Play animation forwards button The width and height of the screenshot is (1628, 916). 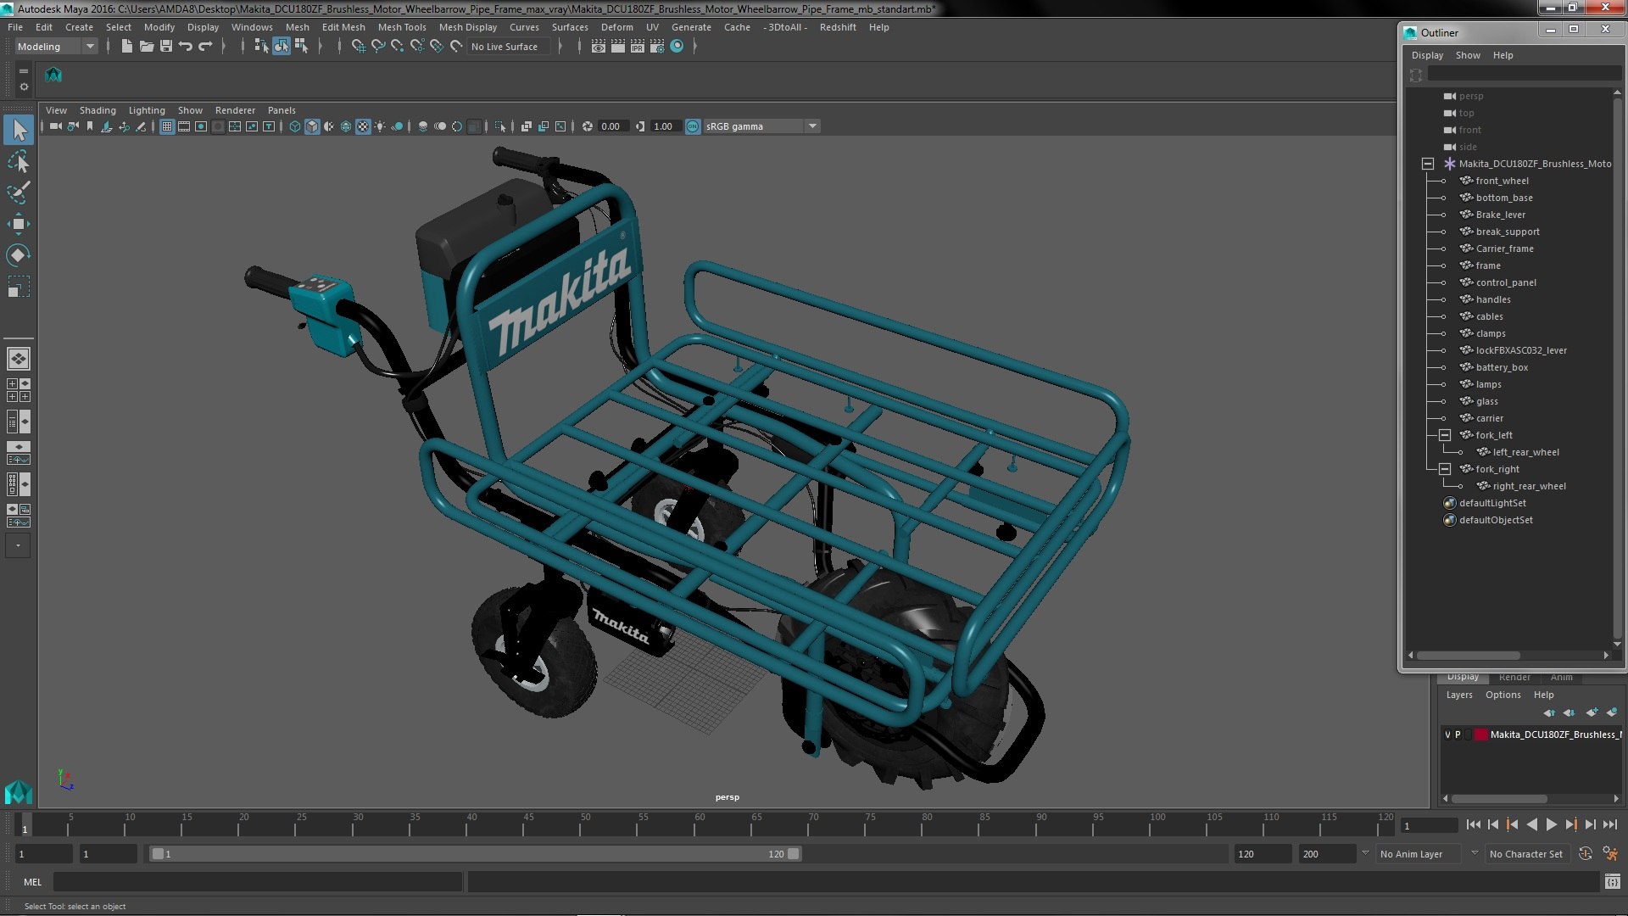coord(1551,824)
